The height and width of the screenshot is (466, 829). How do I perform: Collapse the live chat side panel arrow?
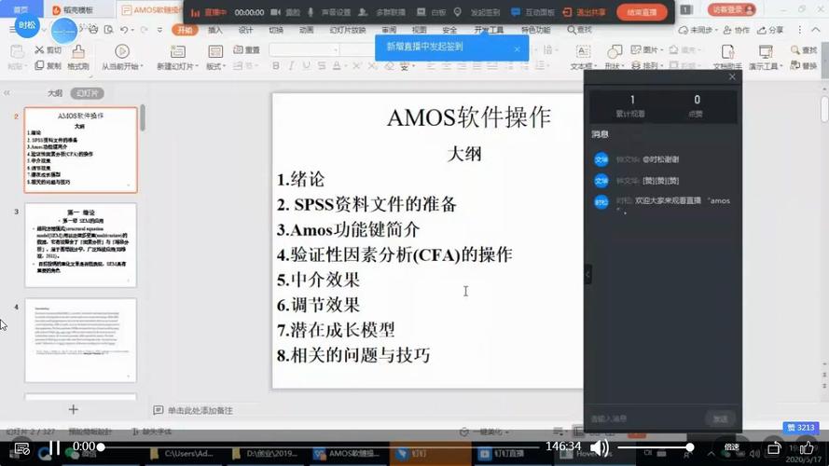587,274
